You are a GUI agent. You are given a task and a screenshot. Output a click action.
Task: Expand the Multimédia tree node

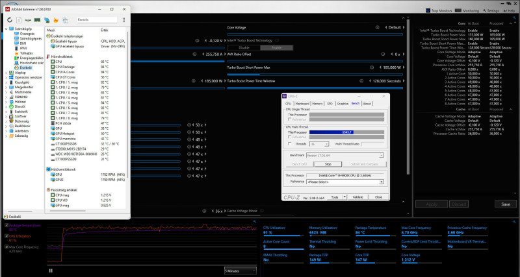point(6,92)
